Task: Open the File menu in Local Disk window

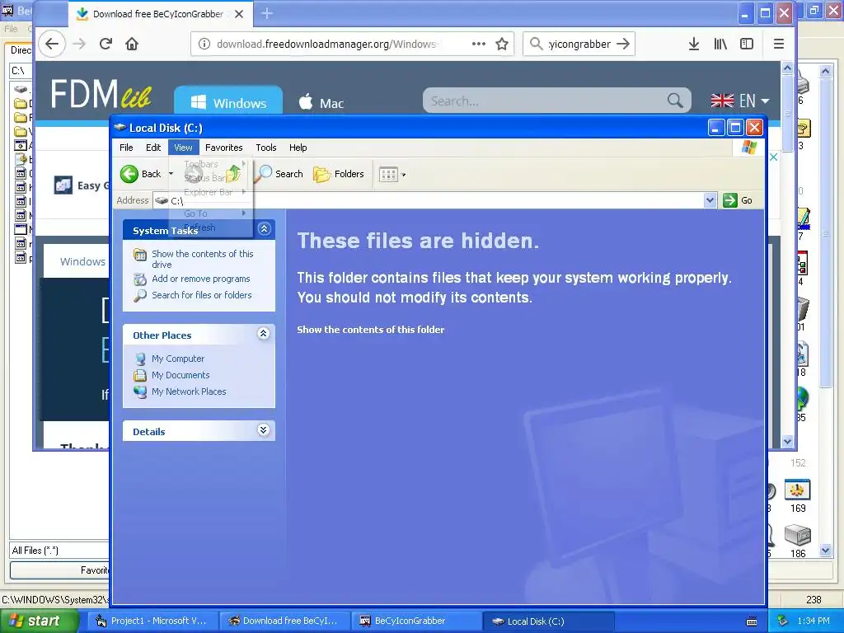Action: click(x=126, y=148)
